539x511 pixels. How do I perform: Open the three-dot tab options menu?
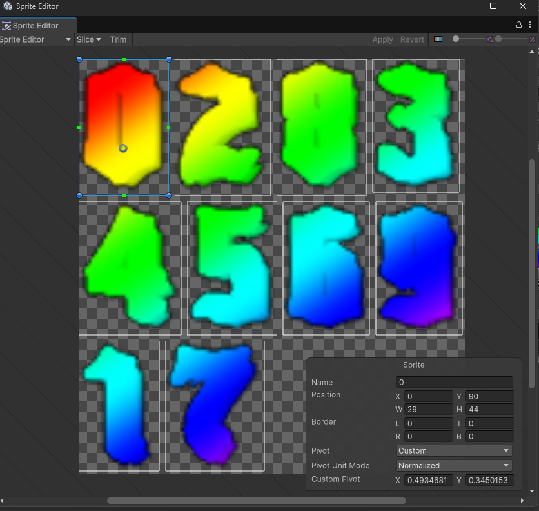pos(530,25)
